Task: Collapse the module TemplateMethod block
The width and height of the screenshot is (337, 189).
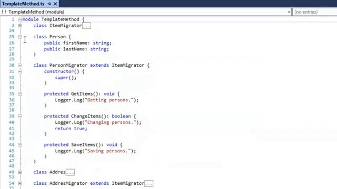Action: coord(20,19)
